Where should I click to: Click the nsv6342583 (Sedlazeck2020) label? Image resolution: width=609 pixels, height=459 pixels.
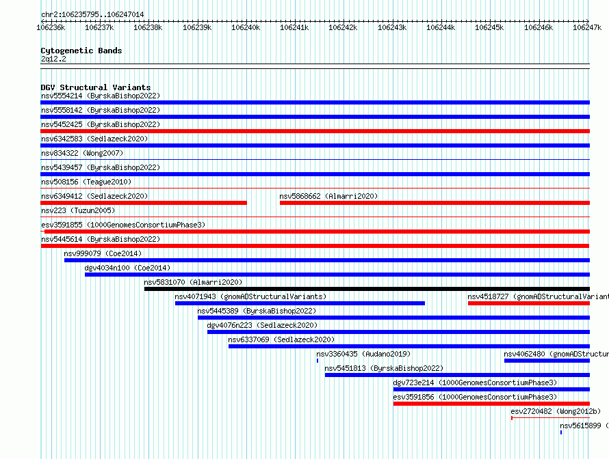[x=94, y=139]
